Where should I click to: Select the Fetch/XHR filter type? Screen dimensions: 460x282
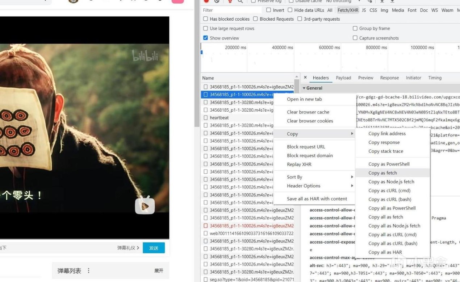348,10
